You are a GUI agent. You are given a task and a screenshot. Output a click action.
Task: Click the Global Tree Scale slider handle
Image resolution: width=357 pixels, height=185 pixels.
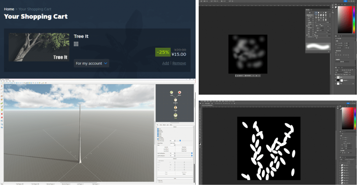[x=180, y=141]
